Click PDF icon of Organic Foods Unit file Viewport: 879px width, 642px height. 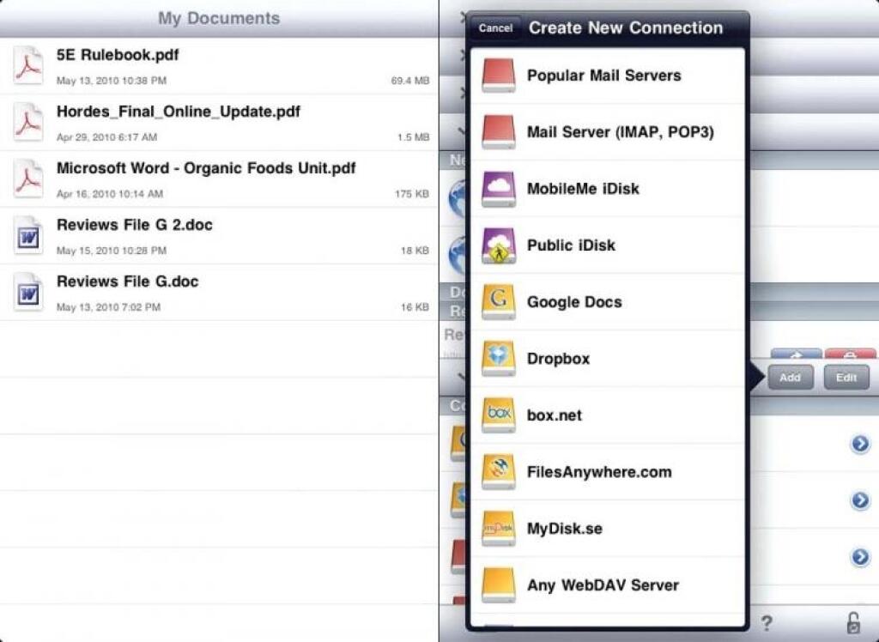pos(28,179)
